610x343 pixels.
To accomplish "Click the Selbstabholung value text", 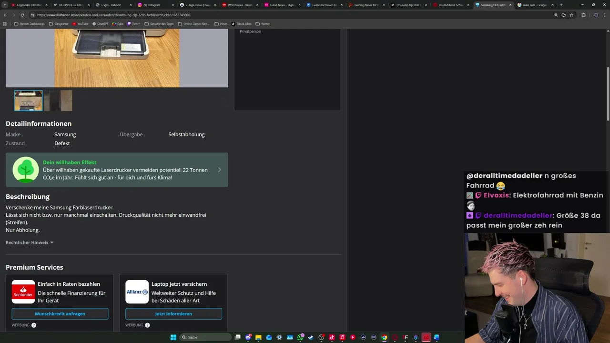I will click(186, 134).
